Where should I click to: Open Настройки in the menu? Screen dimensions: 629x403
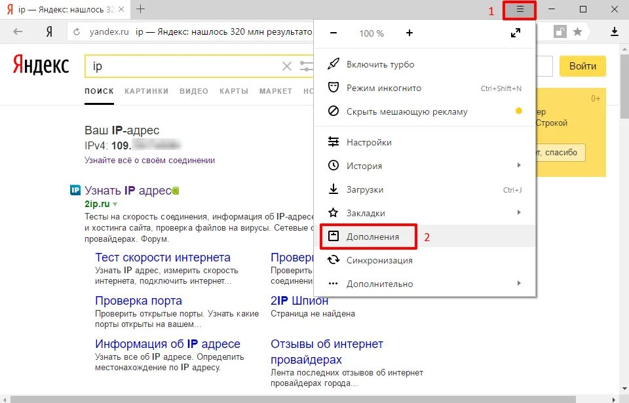425,142
